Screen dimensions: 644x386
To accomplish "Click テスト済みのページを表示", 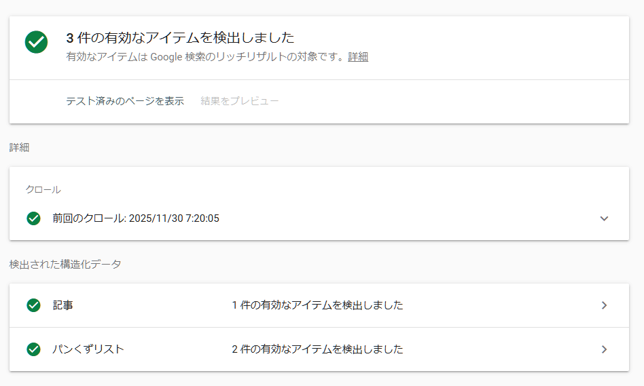I will pos(125,101).
